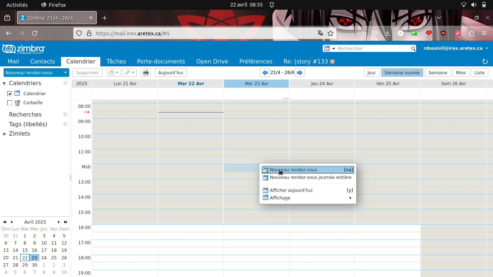Viewport: 493px width, 277px height.
Task: Open system clock 22 avril 08:35
Action: [x=247, y=5]
